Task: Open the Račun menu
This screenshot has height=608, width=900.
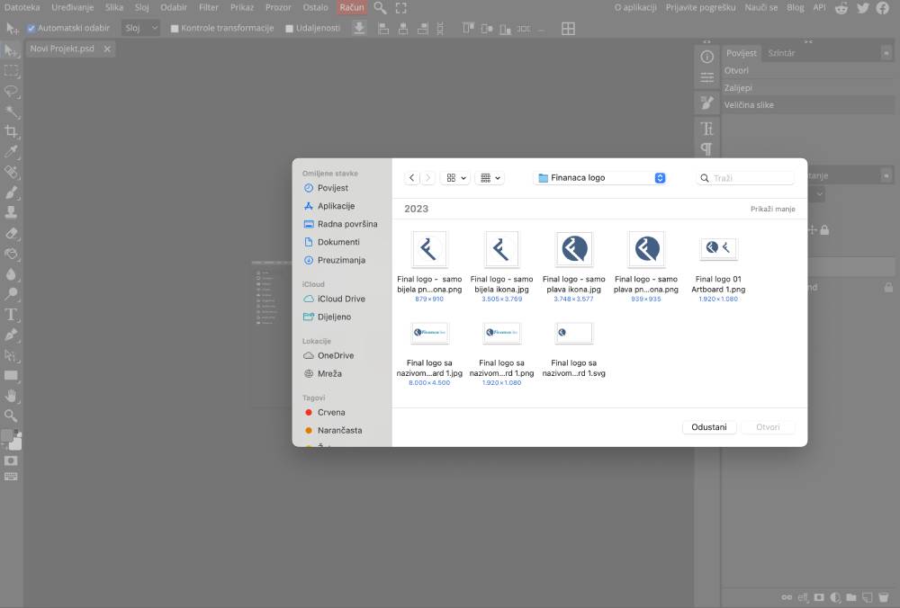Action: tap(352, 7)
